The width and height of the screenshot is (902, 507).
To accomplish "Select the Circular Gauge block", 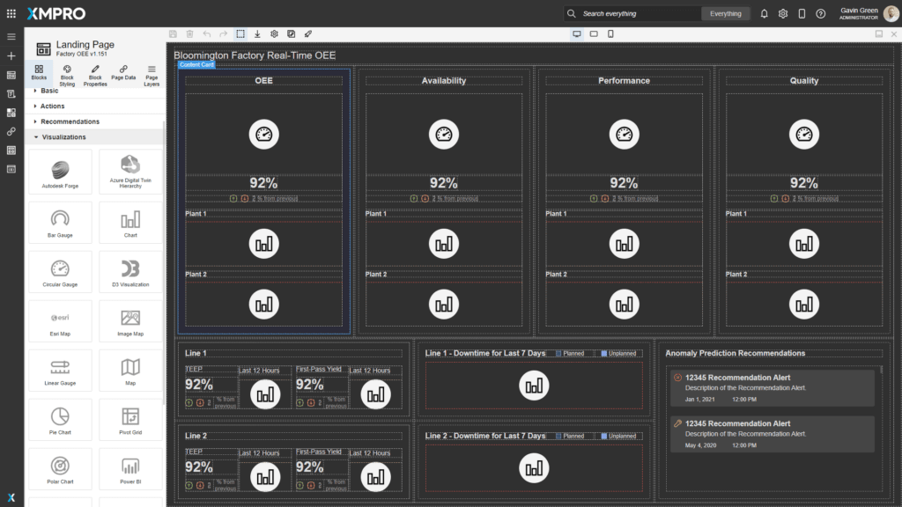I will (x=60, y=274).
